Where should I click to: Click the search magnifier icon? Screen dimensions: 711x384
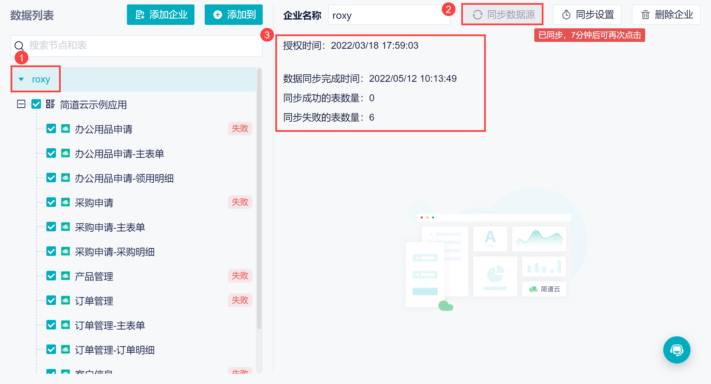point(19,46)
